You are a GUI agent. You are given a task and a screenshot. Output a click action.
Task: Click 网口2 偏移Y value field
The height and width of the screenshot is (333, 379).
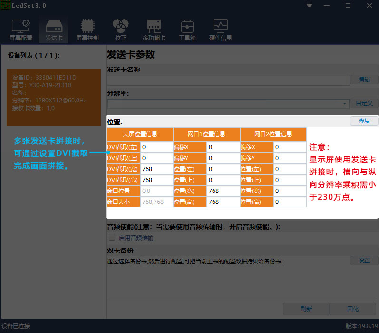click(290, 158)
